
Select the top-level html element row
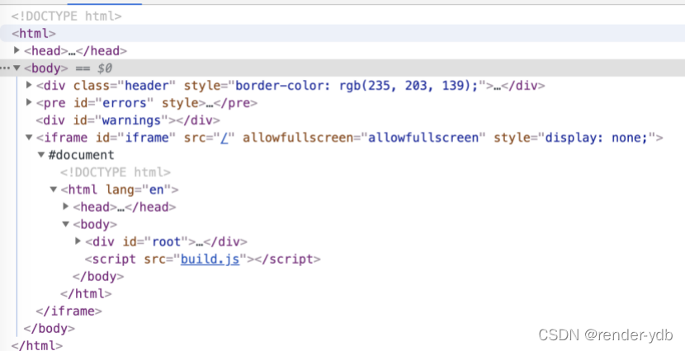(x=342, y=34)
